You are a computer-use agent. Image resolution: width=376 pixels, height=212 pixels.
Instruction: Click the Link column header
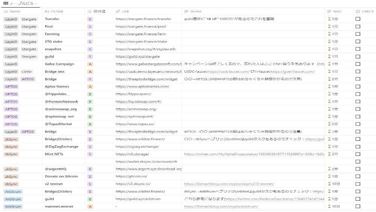pyautogui.click(x=122, y=11)
